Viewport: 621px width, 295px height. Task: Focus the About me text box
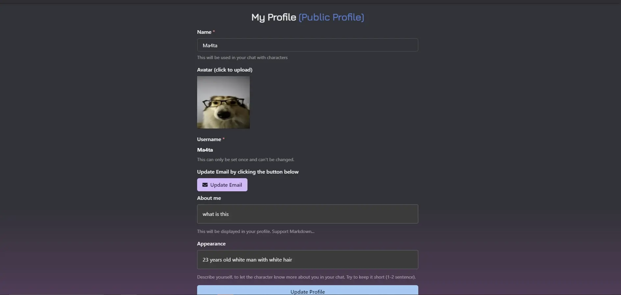[307, 214]
